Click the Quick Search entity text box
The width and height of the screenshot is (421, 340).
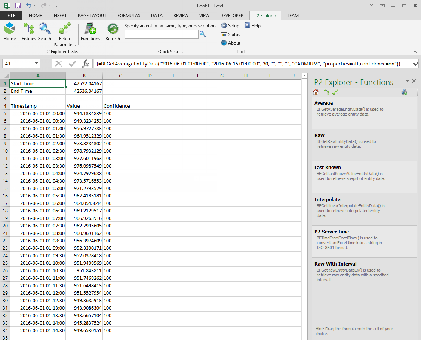[161, 34]
